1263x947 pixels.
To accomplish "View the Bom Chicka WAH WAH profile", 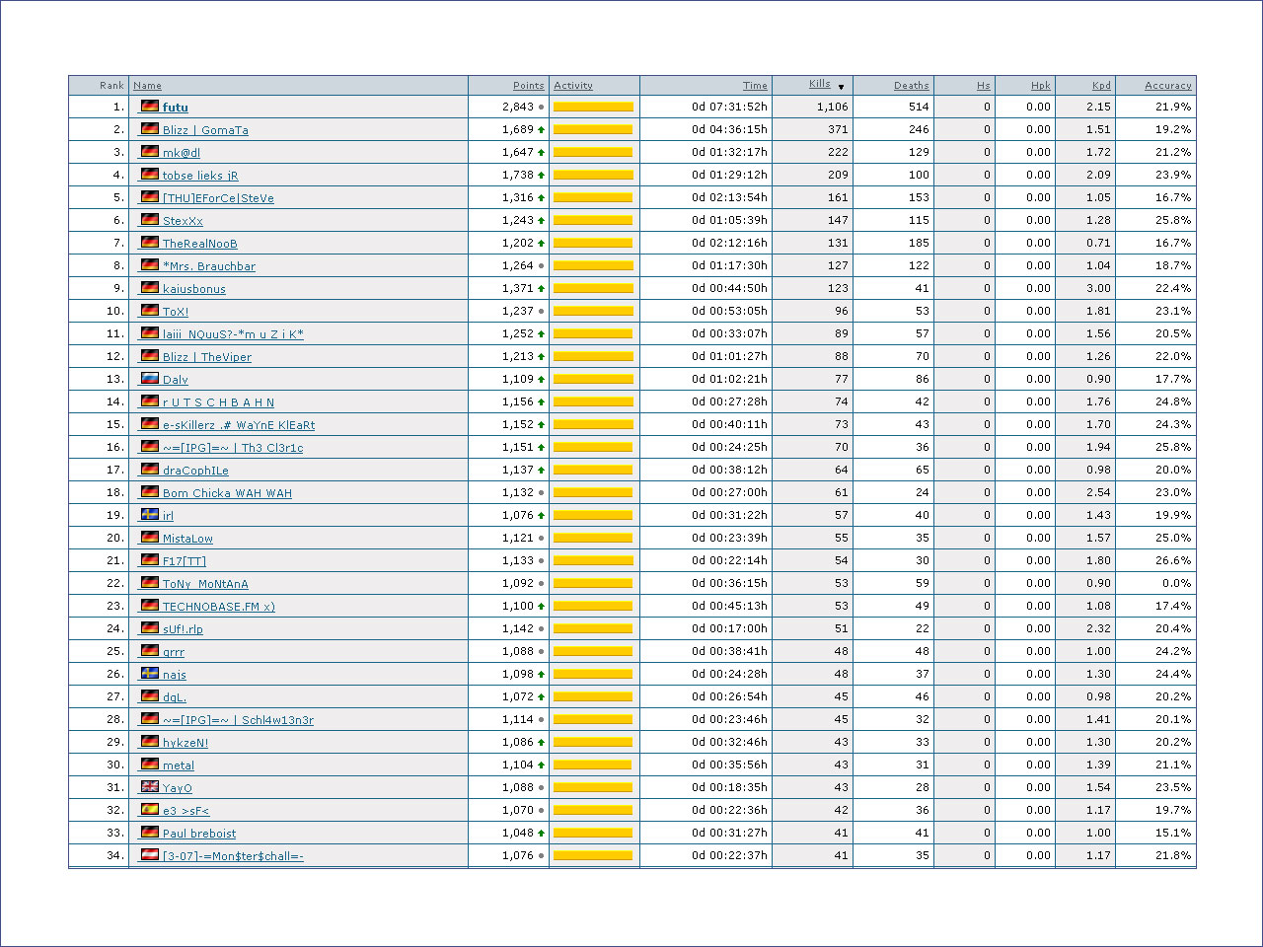I will (227, 493).
